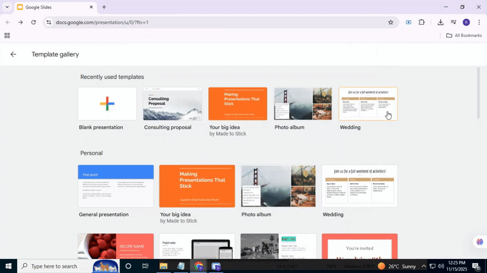Reload the page with the refresh icon
Image resolution: width=487 pixels, height=273 pixels.
coord(33,22)
